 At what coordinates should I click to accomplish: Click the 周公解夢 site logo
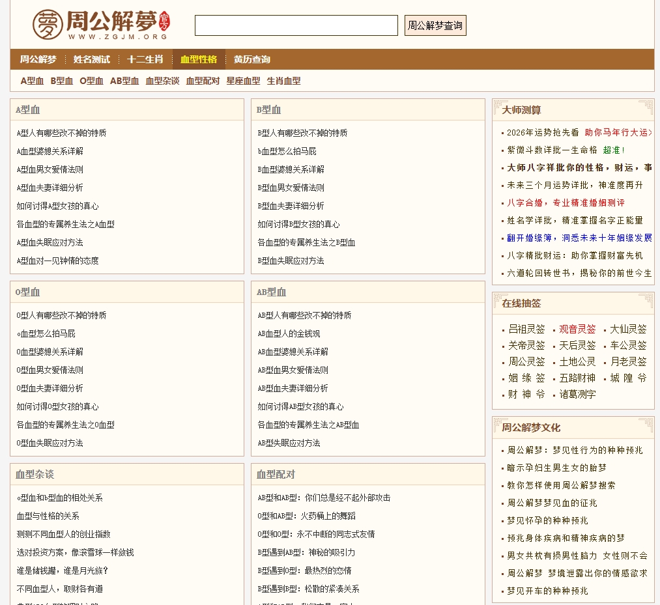100,25
